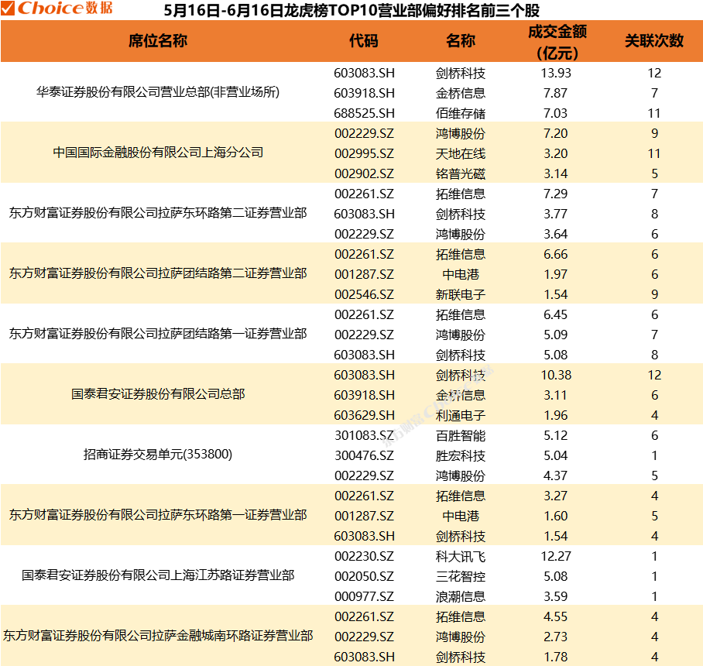Click amount 3.77 for 剑桥科技

point(556,214)
